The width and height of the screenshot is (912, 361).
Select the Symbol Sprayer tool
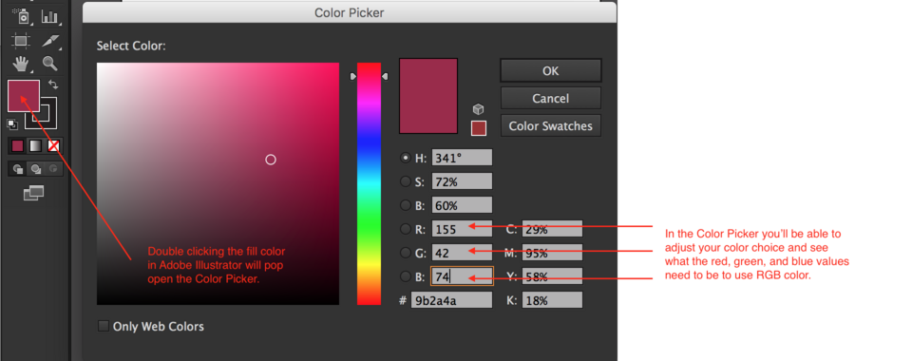pos(21,16)
